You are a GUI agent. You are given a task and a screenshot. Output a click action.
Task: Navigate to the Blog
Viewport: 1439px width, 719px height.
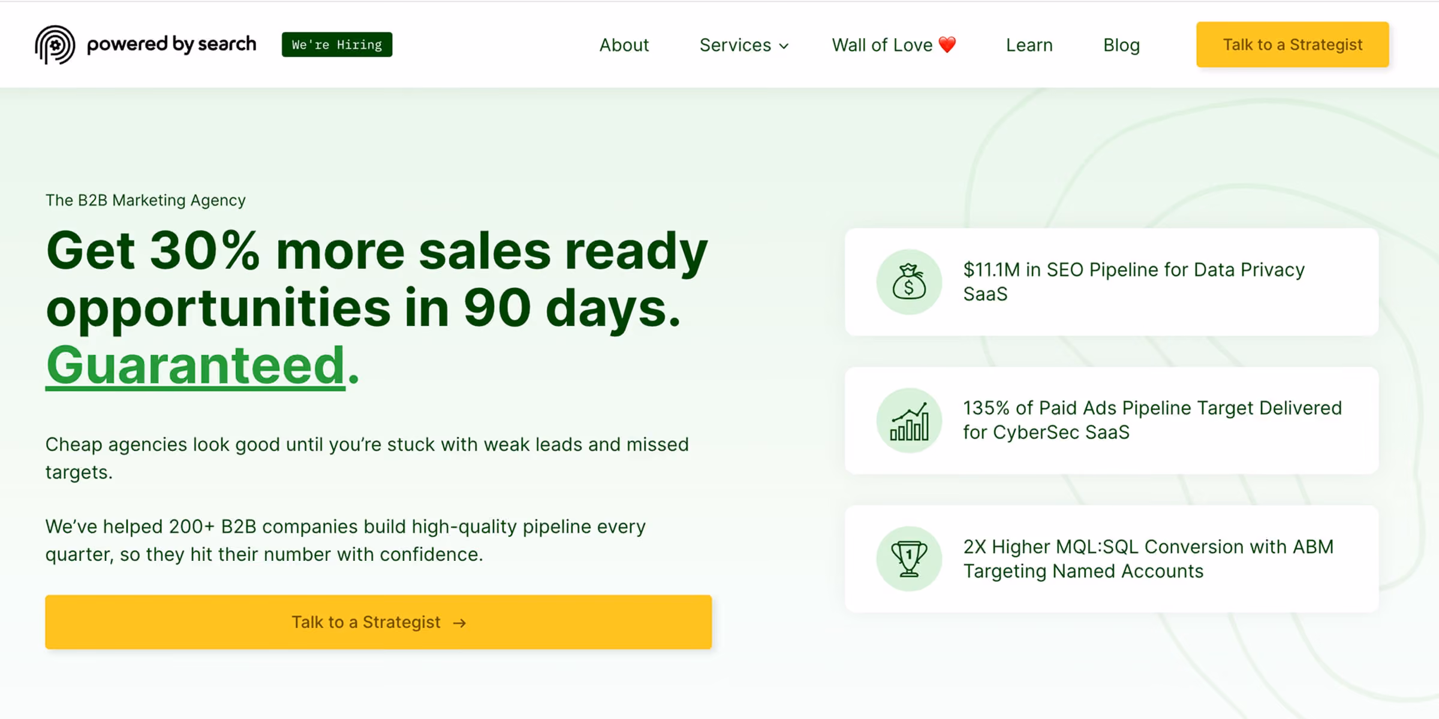pos(1121,45)
